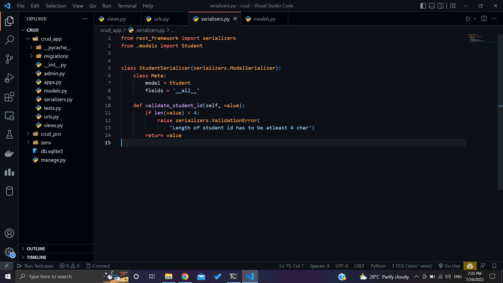Open the Accounts menu icon
The height and width of the screenshot is (283, 503).
pos(9,233)
